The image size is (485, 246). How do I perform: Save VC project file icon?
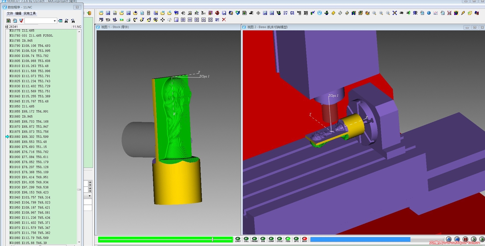coord(108,13)
